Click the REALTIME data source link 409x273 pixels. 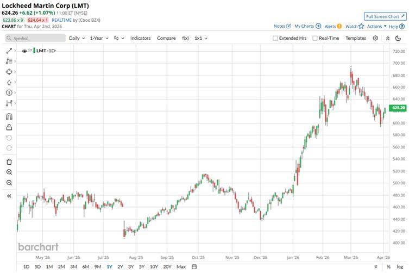61,20
